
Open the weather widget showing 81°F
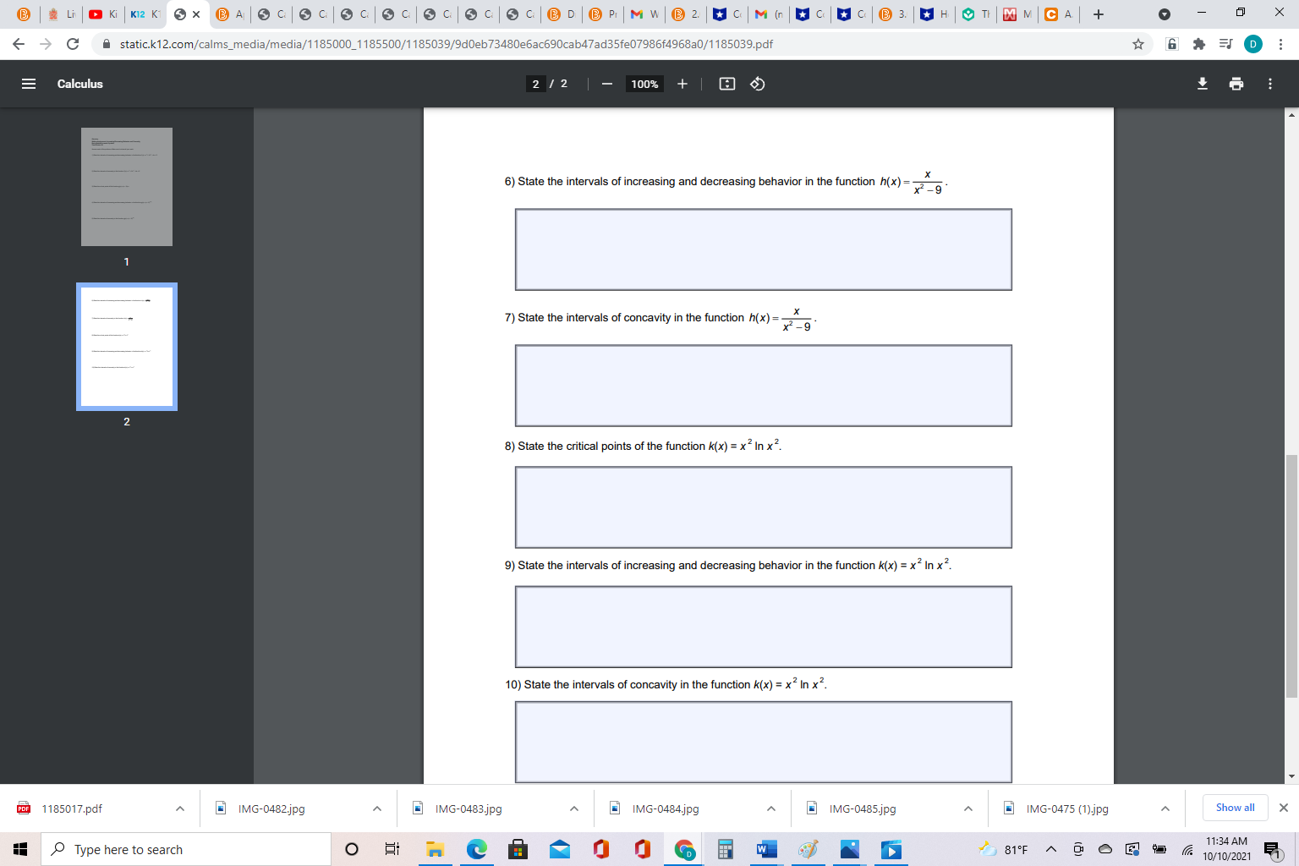[1004, 849]
